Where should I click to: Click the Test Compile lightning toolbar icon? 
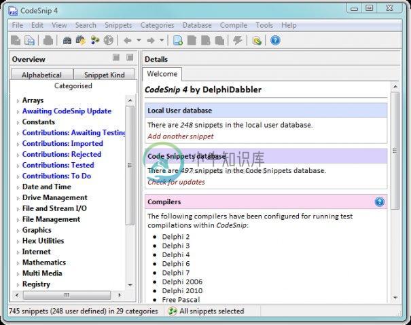238,40
